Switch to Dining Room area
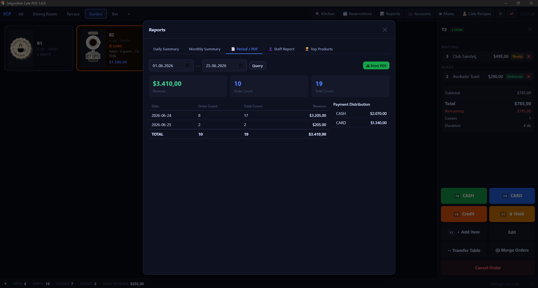Screen dimensions: 538x288 [45, 14]
